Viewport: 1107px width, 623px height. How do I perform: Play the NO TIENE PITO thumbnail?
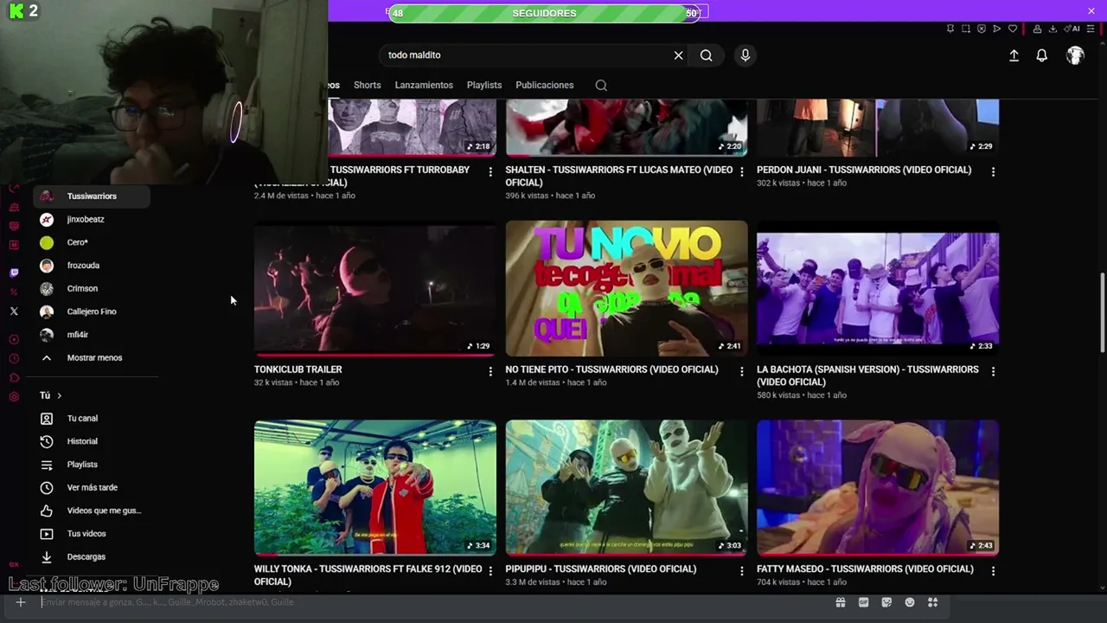click(x=627, y=288)
